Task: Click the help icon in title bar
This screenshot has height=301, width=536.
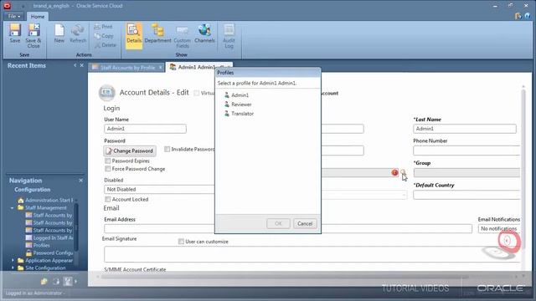Action: pyautogui.click(x=528, y=16)
